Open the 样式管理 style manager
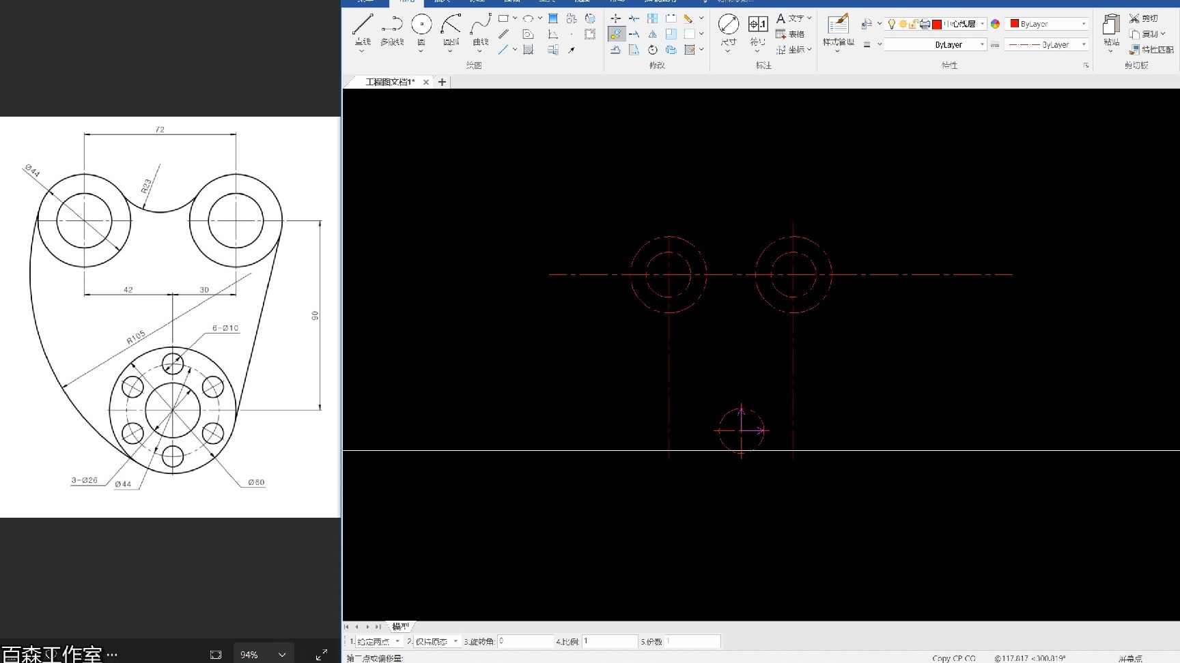This screenshot has height=663, width=1180. tap(838, 30)
